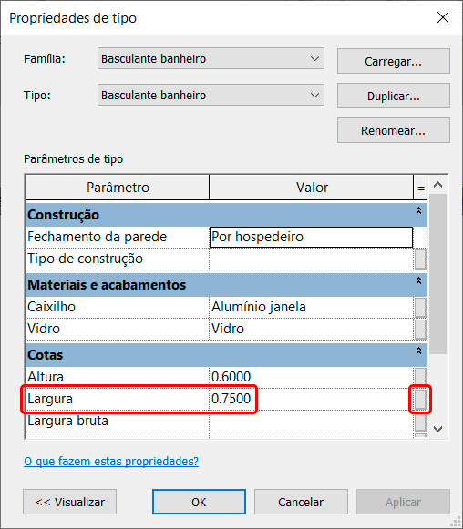463x529 pixels.
Task: Click associate parameter button for Largura bruta
Action: pyautogui.click(x=420, y=422)
